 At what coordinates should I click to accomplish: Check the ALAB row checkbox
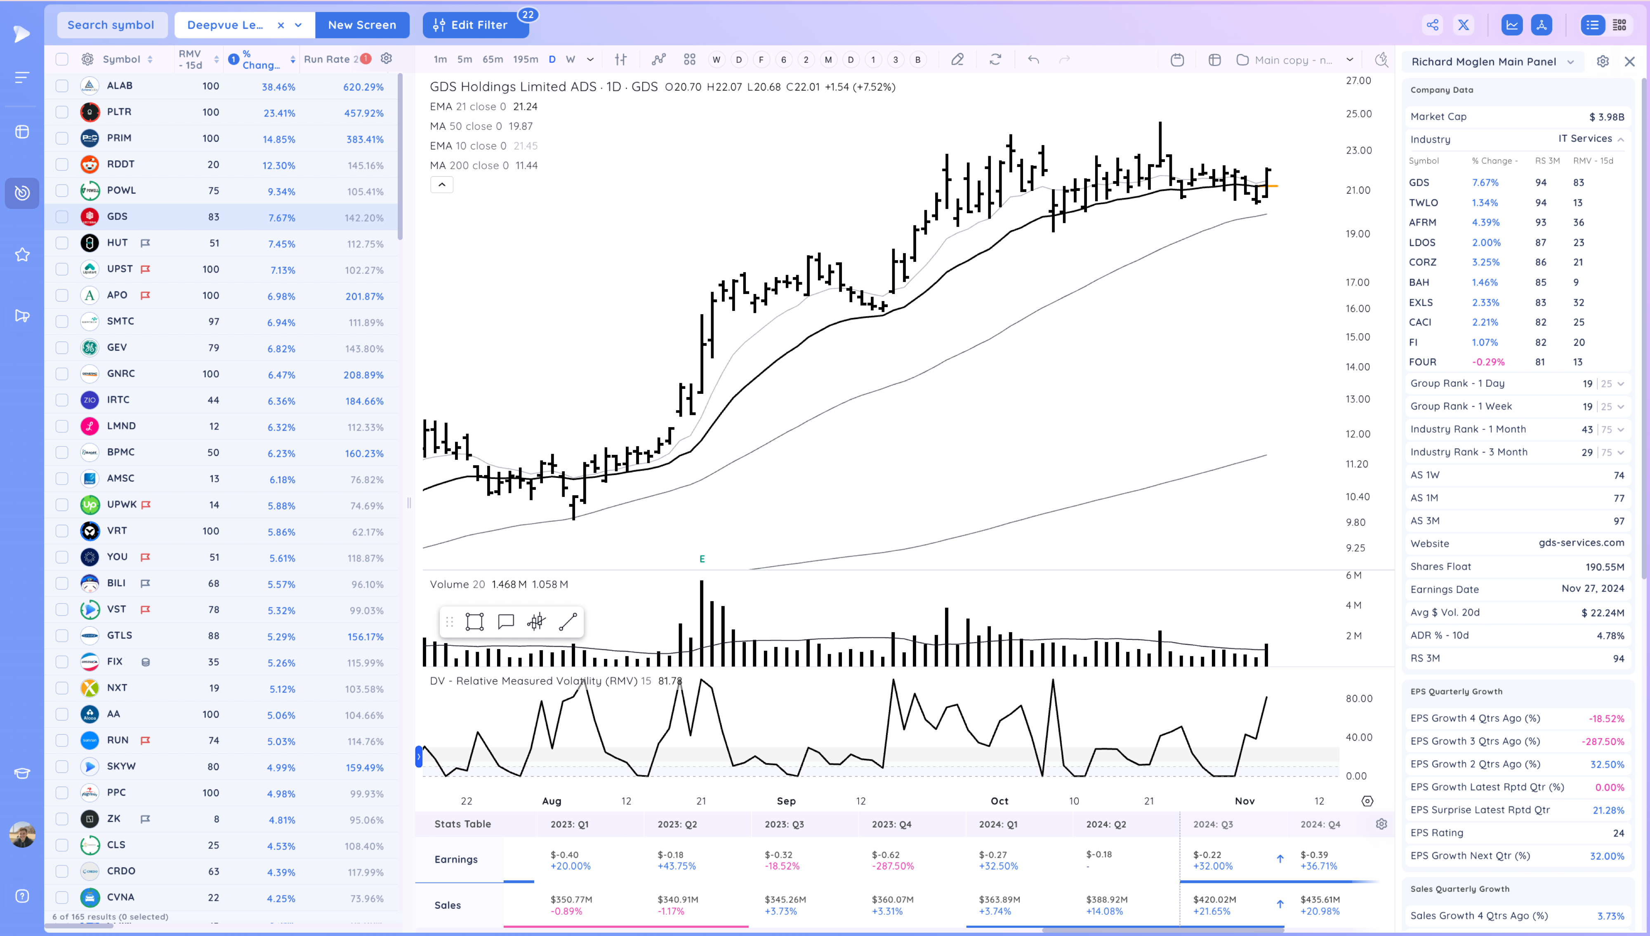point(62,85)
